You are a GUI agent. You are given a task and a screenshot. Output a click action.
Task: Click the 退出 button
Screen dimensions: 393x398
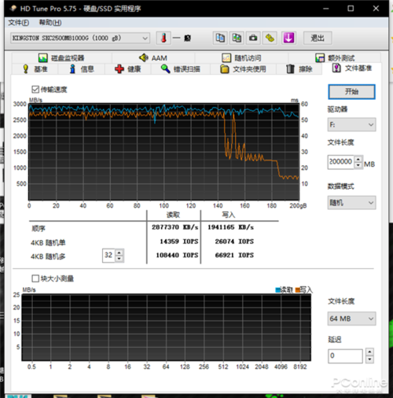tap(318, 39)
